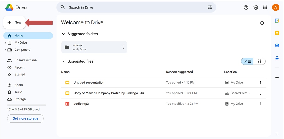Open Google Tasks side panel icon
284x139 pixels.
tap(277, 46)
